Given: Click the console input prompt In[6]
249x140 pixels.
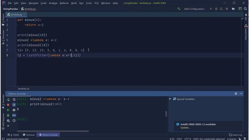Looking at the screenshot, I should click(x=23, y=119).
